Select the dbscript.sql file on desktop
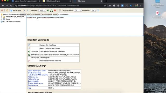Image resolution: width=166 pixels, height=93 pixels. click(x=157, y=14)
